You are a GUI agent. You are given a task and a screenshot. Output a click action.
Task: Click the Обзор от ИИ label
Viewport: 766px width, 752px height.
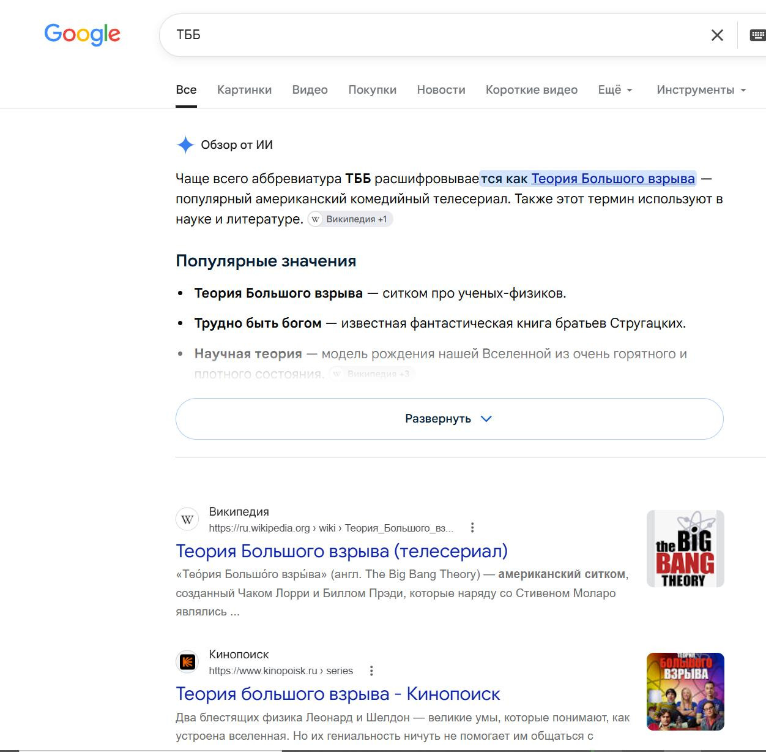coord(237,145)
